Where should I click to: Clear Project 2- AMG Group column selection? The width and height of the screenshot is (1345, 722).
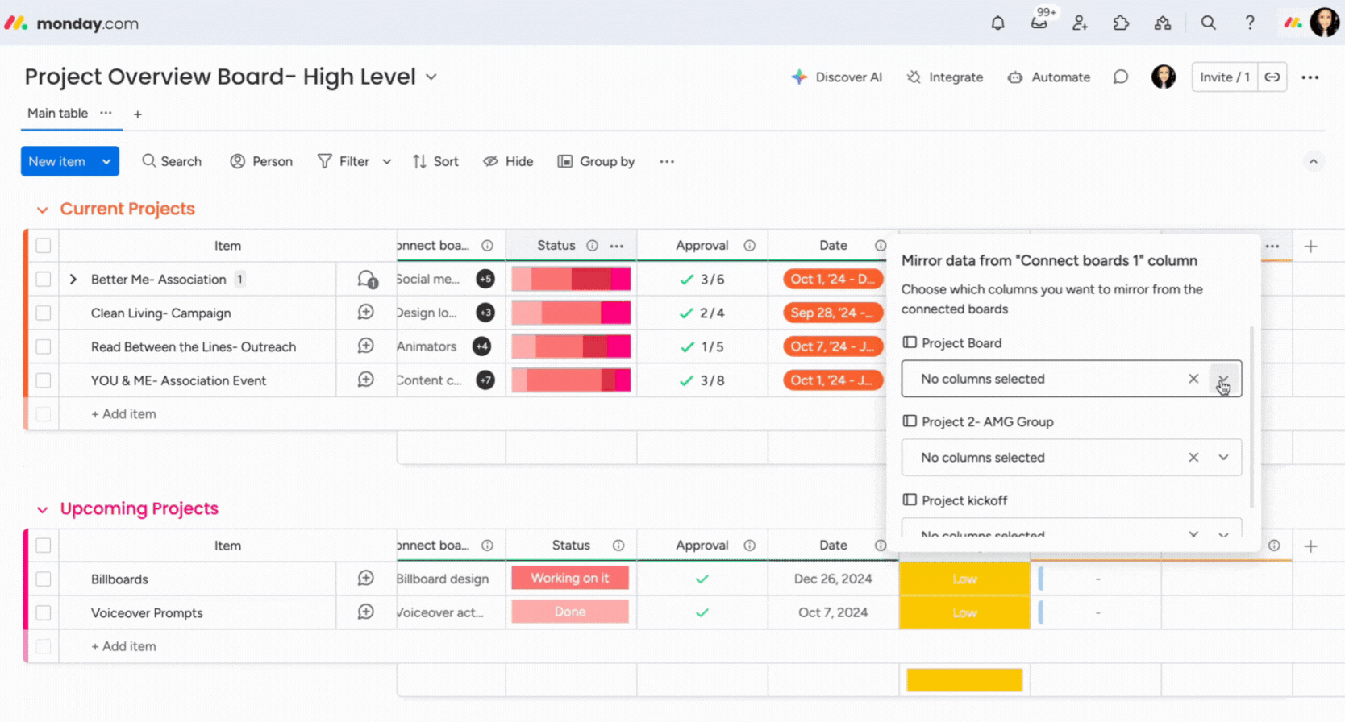(x=1193, y=458)
